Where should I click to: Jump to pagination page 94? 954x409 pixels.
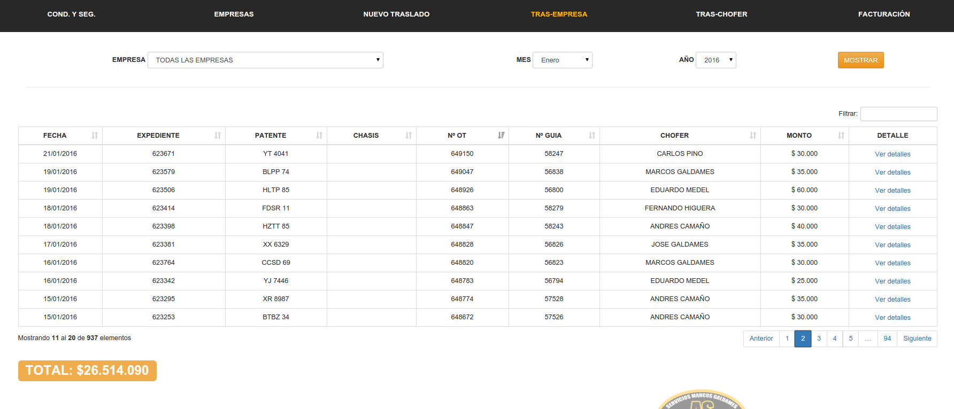[x=887, y=339]
